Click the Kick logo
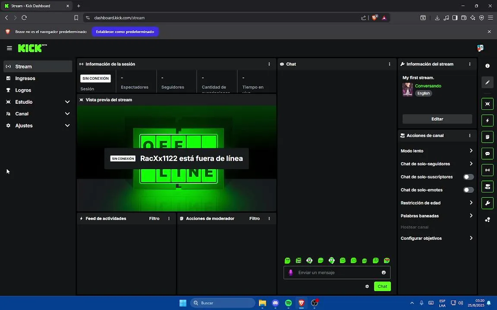497x310 pixels. point(32,48)
